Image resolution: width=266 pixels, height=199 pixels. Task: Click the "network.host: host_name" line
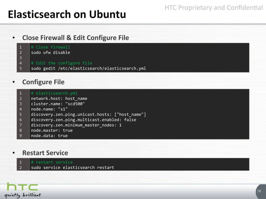(59, 98)
